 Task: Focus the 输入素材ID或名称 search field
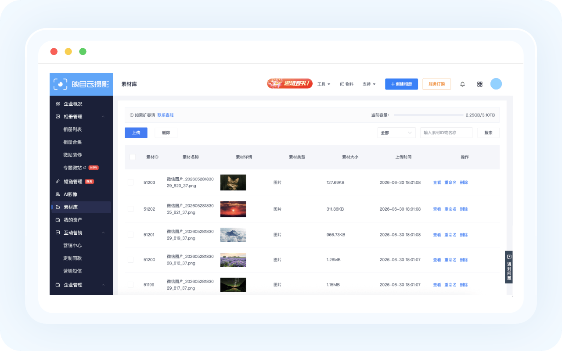point(446,133)
